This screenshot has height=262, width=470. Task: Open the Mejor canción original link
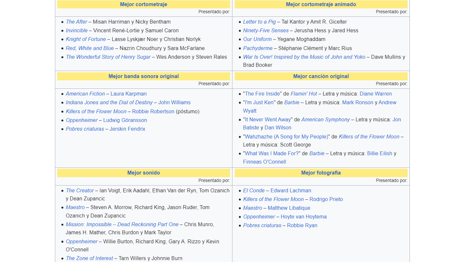(321, 76)
